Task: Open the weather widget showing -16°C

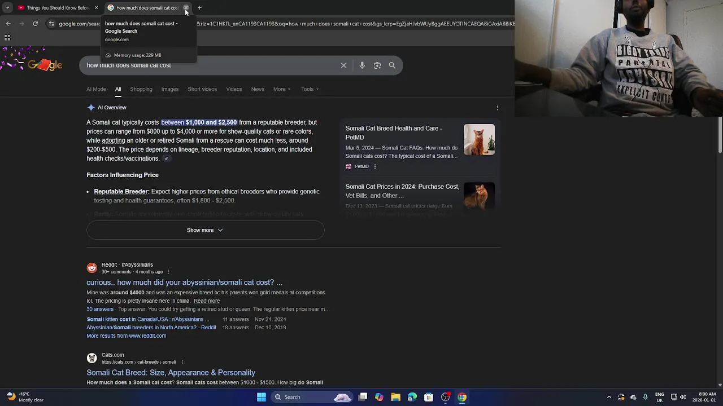Action: click(25, 397)
